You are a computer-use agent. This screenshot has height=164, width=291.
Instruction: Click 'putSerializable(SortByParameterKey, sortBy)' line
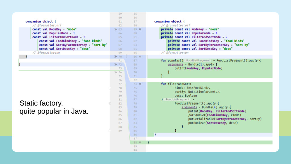[225, 119]
